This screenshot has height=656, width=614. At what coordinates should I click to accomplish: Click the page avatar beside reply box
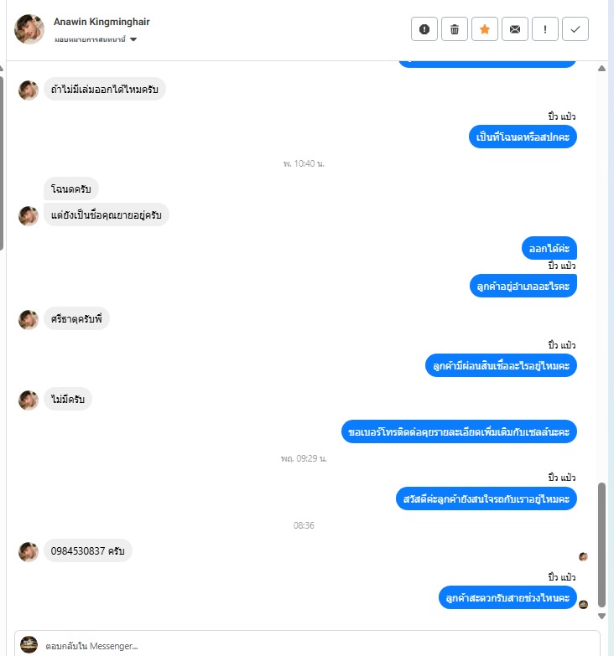click(x=29, y=644)
